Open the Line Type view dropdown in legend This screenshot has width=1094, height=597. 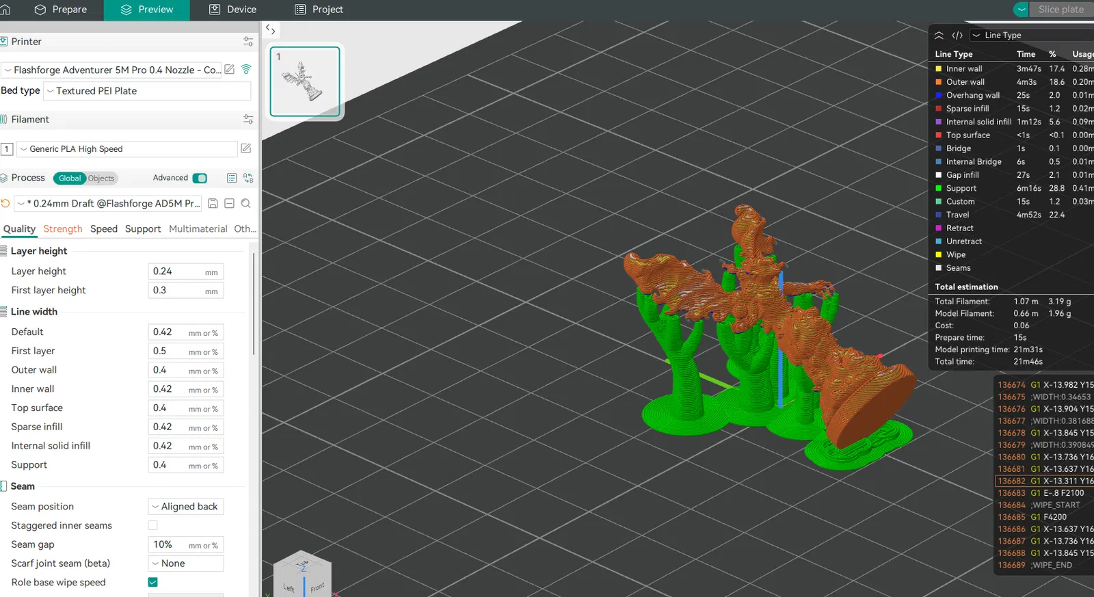pyautogui.click(x=1031, y=36)
